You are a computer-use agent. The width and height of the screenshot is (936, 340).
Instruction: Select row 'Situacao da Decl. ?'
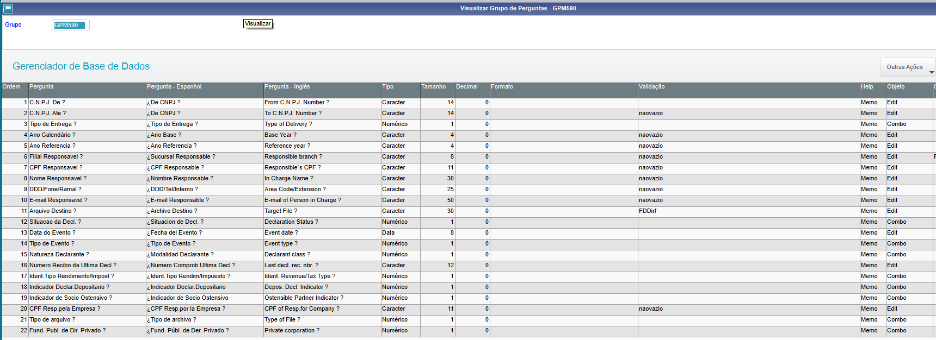pyautogui.click(x=468, y=222)
